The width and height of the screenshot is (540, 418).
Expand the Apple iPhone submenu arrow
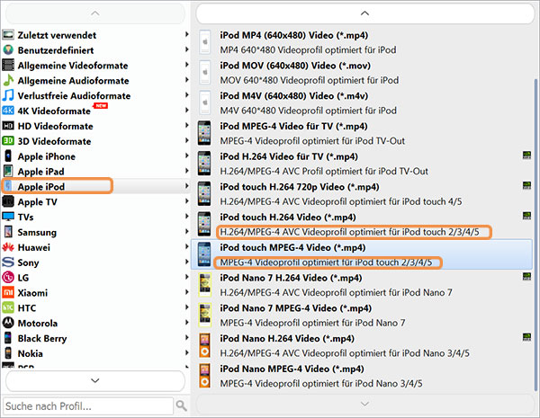[x=186, y=156]
